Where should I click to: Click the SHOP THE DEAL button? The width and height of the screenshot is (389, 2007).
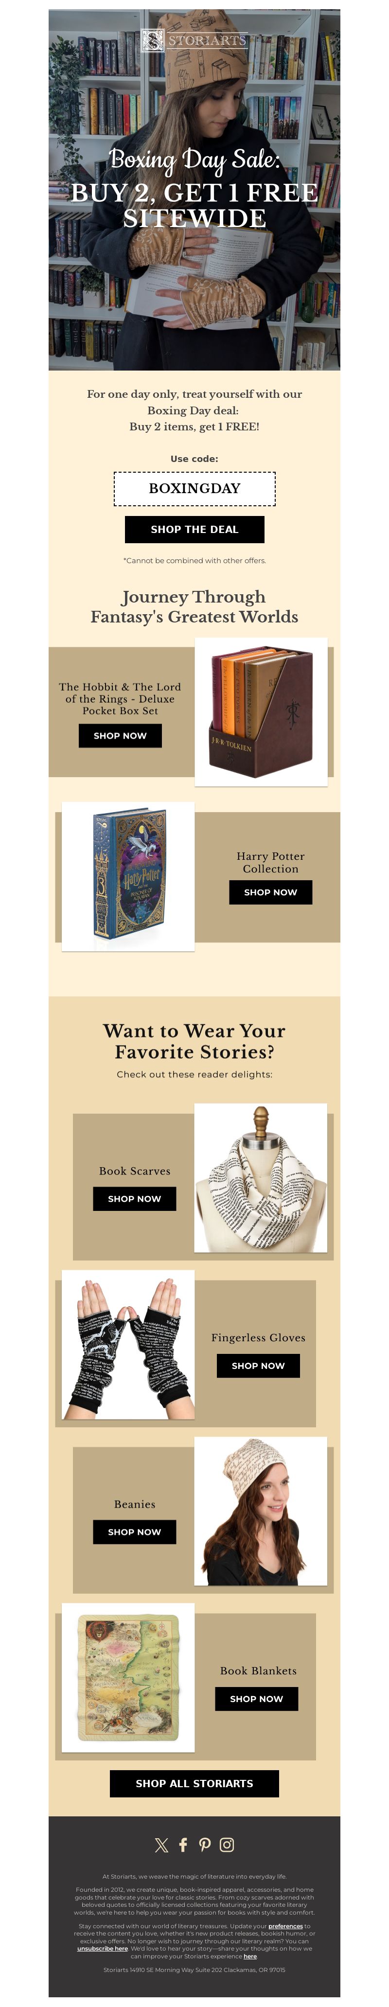194,529
